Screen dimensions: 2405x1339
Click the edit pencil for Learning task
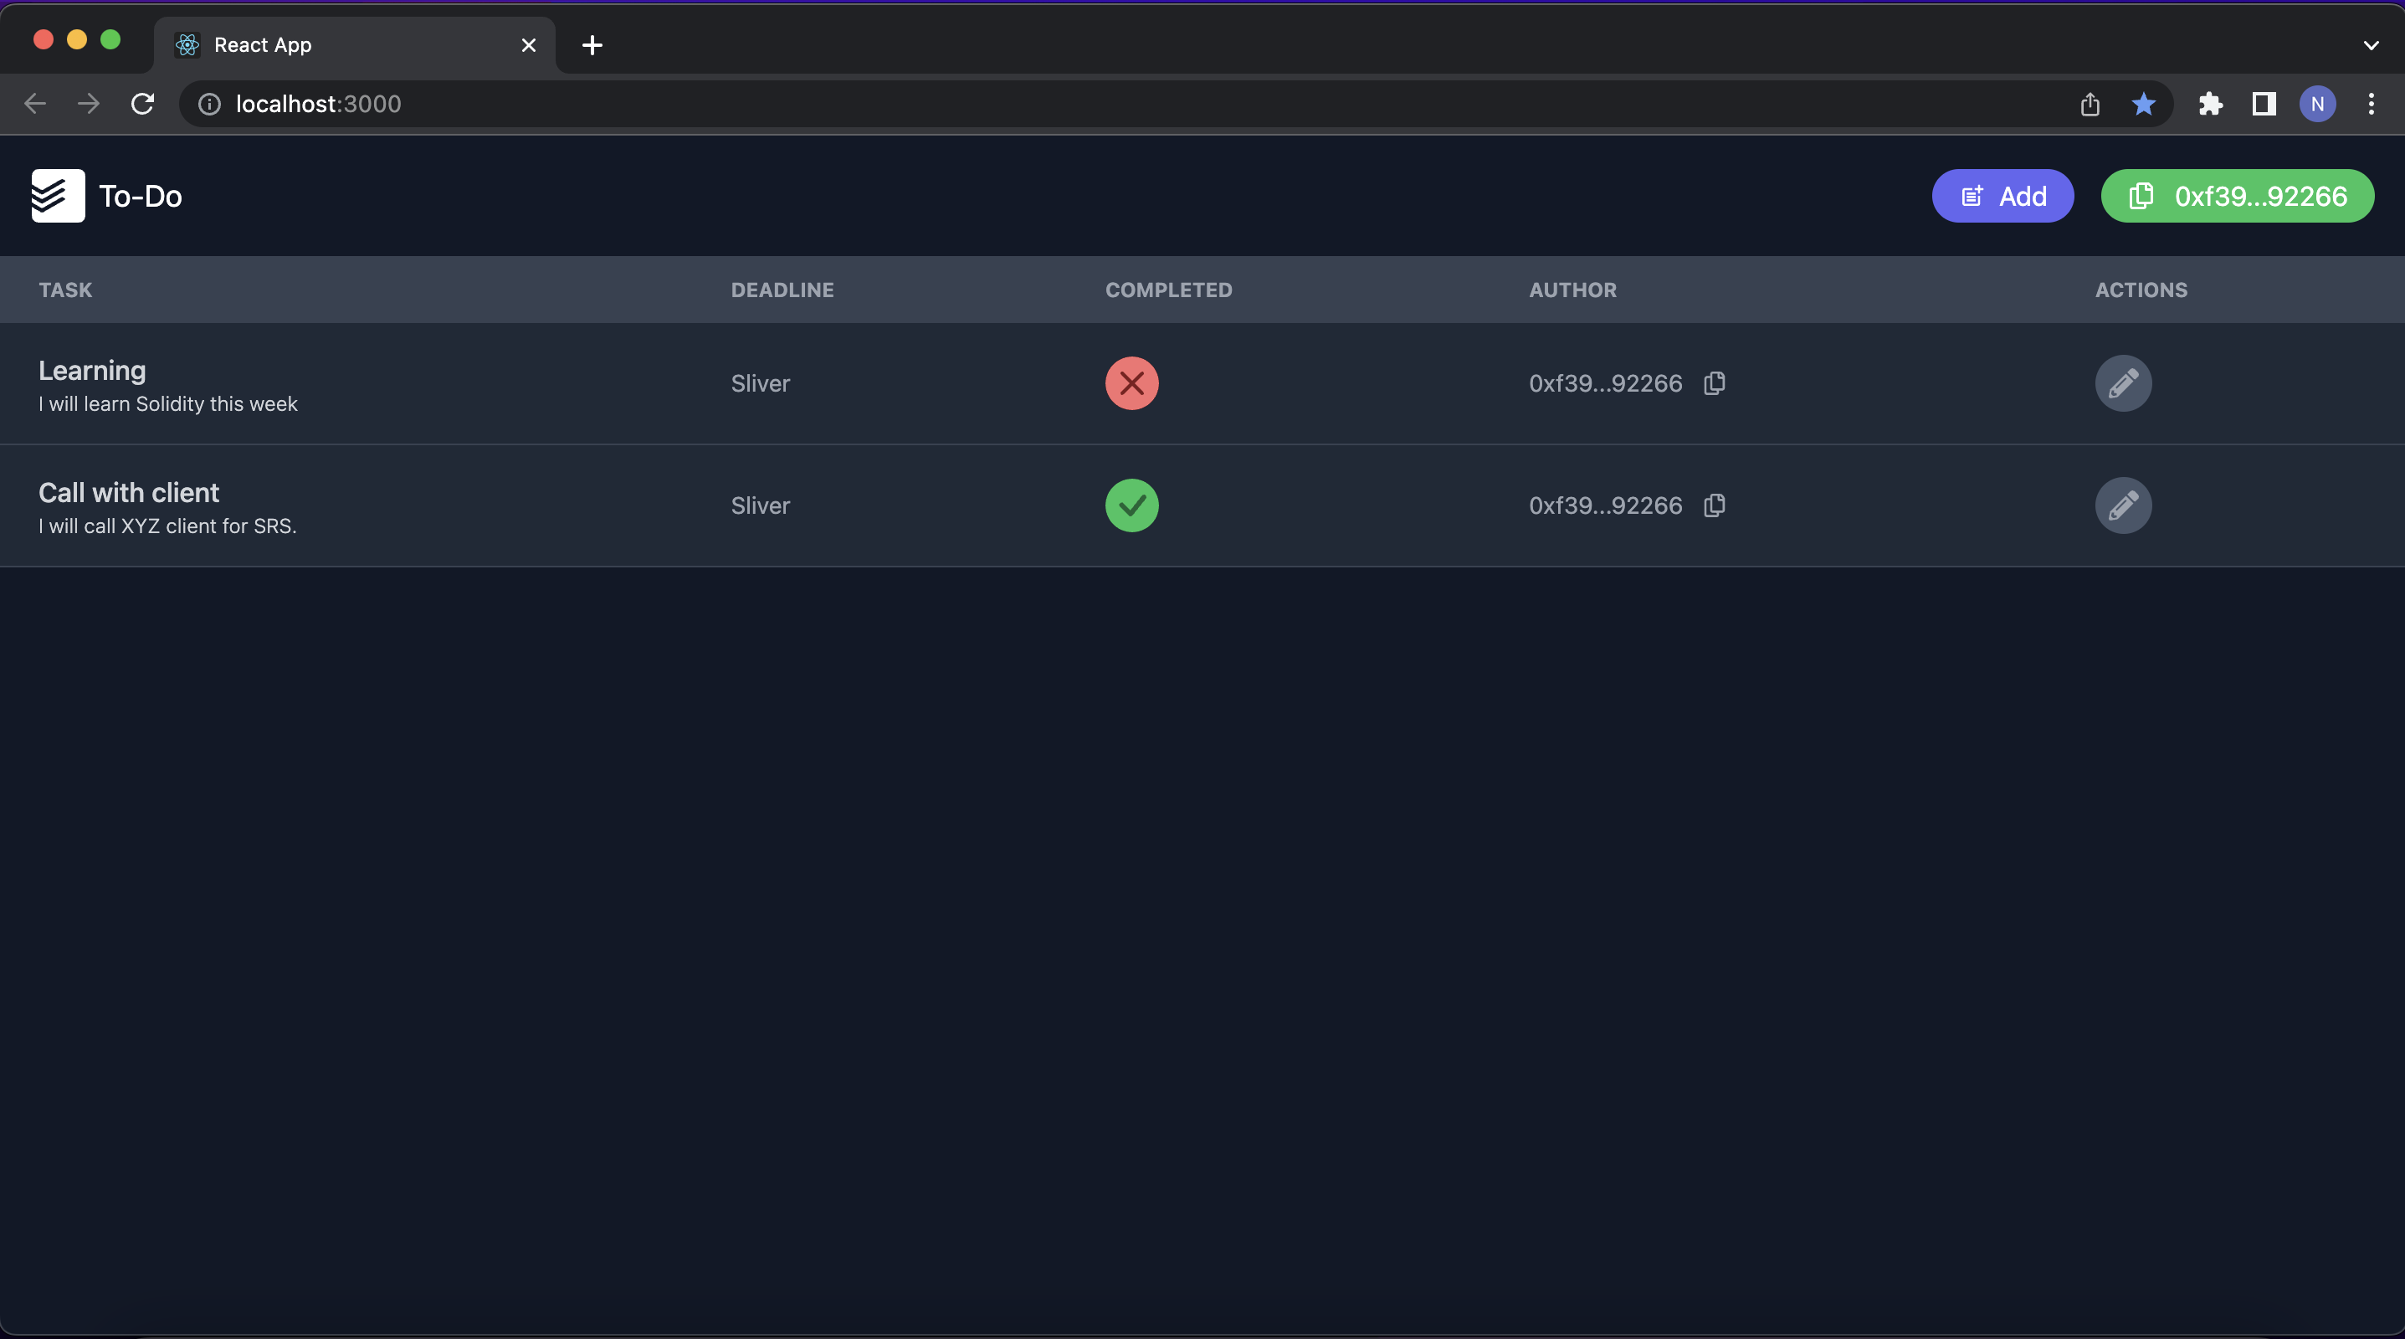coord(2122,382)
